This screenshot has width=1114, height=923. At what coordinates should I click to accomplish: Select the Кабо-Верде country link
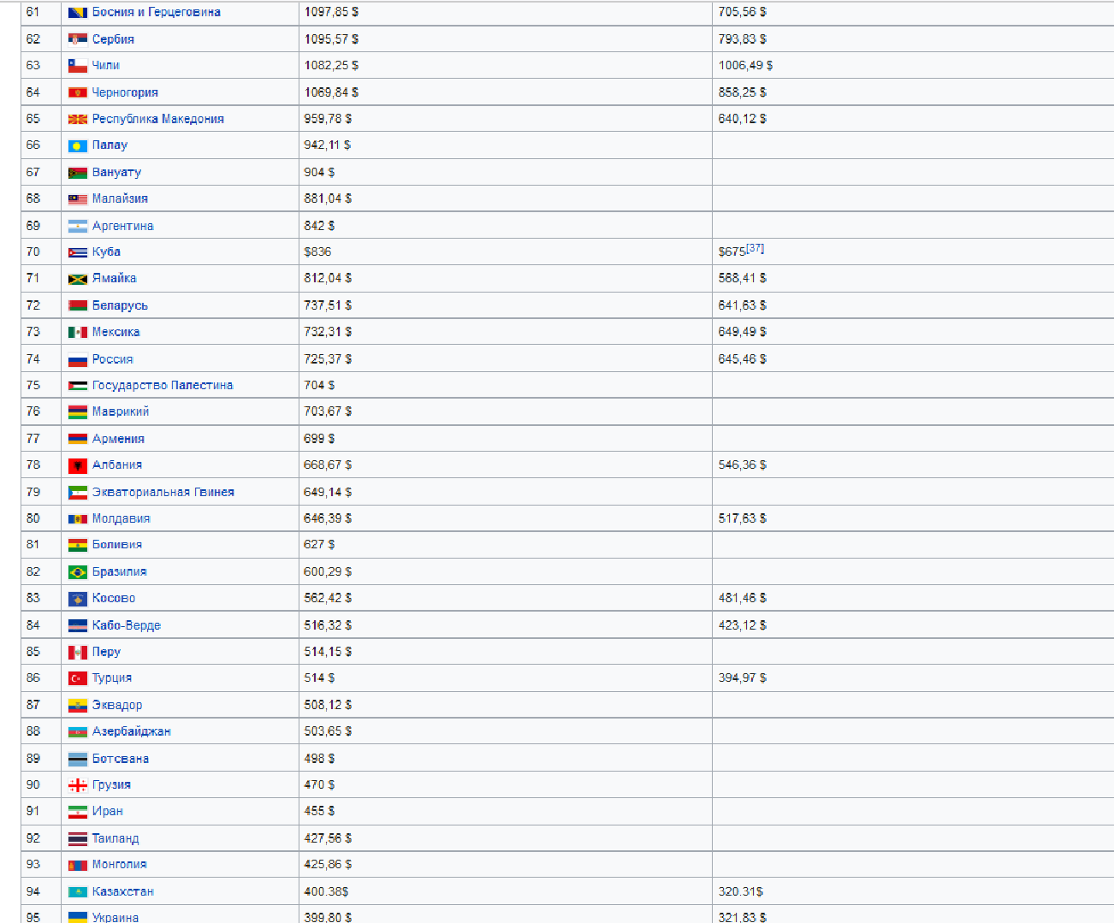tap(126, 625)
